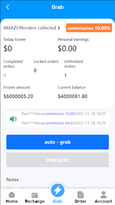This screenshot has height=205, width=115.
Task: Open the Home tab icon
Action: pos(12,195)
